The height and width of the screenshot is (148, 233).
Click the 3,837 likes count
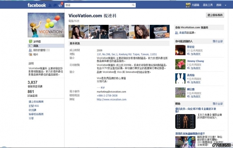(x=32, y=82)
